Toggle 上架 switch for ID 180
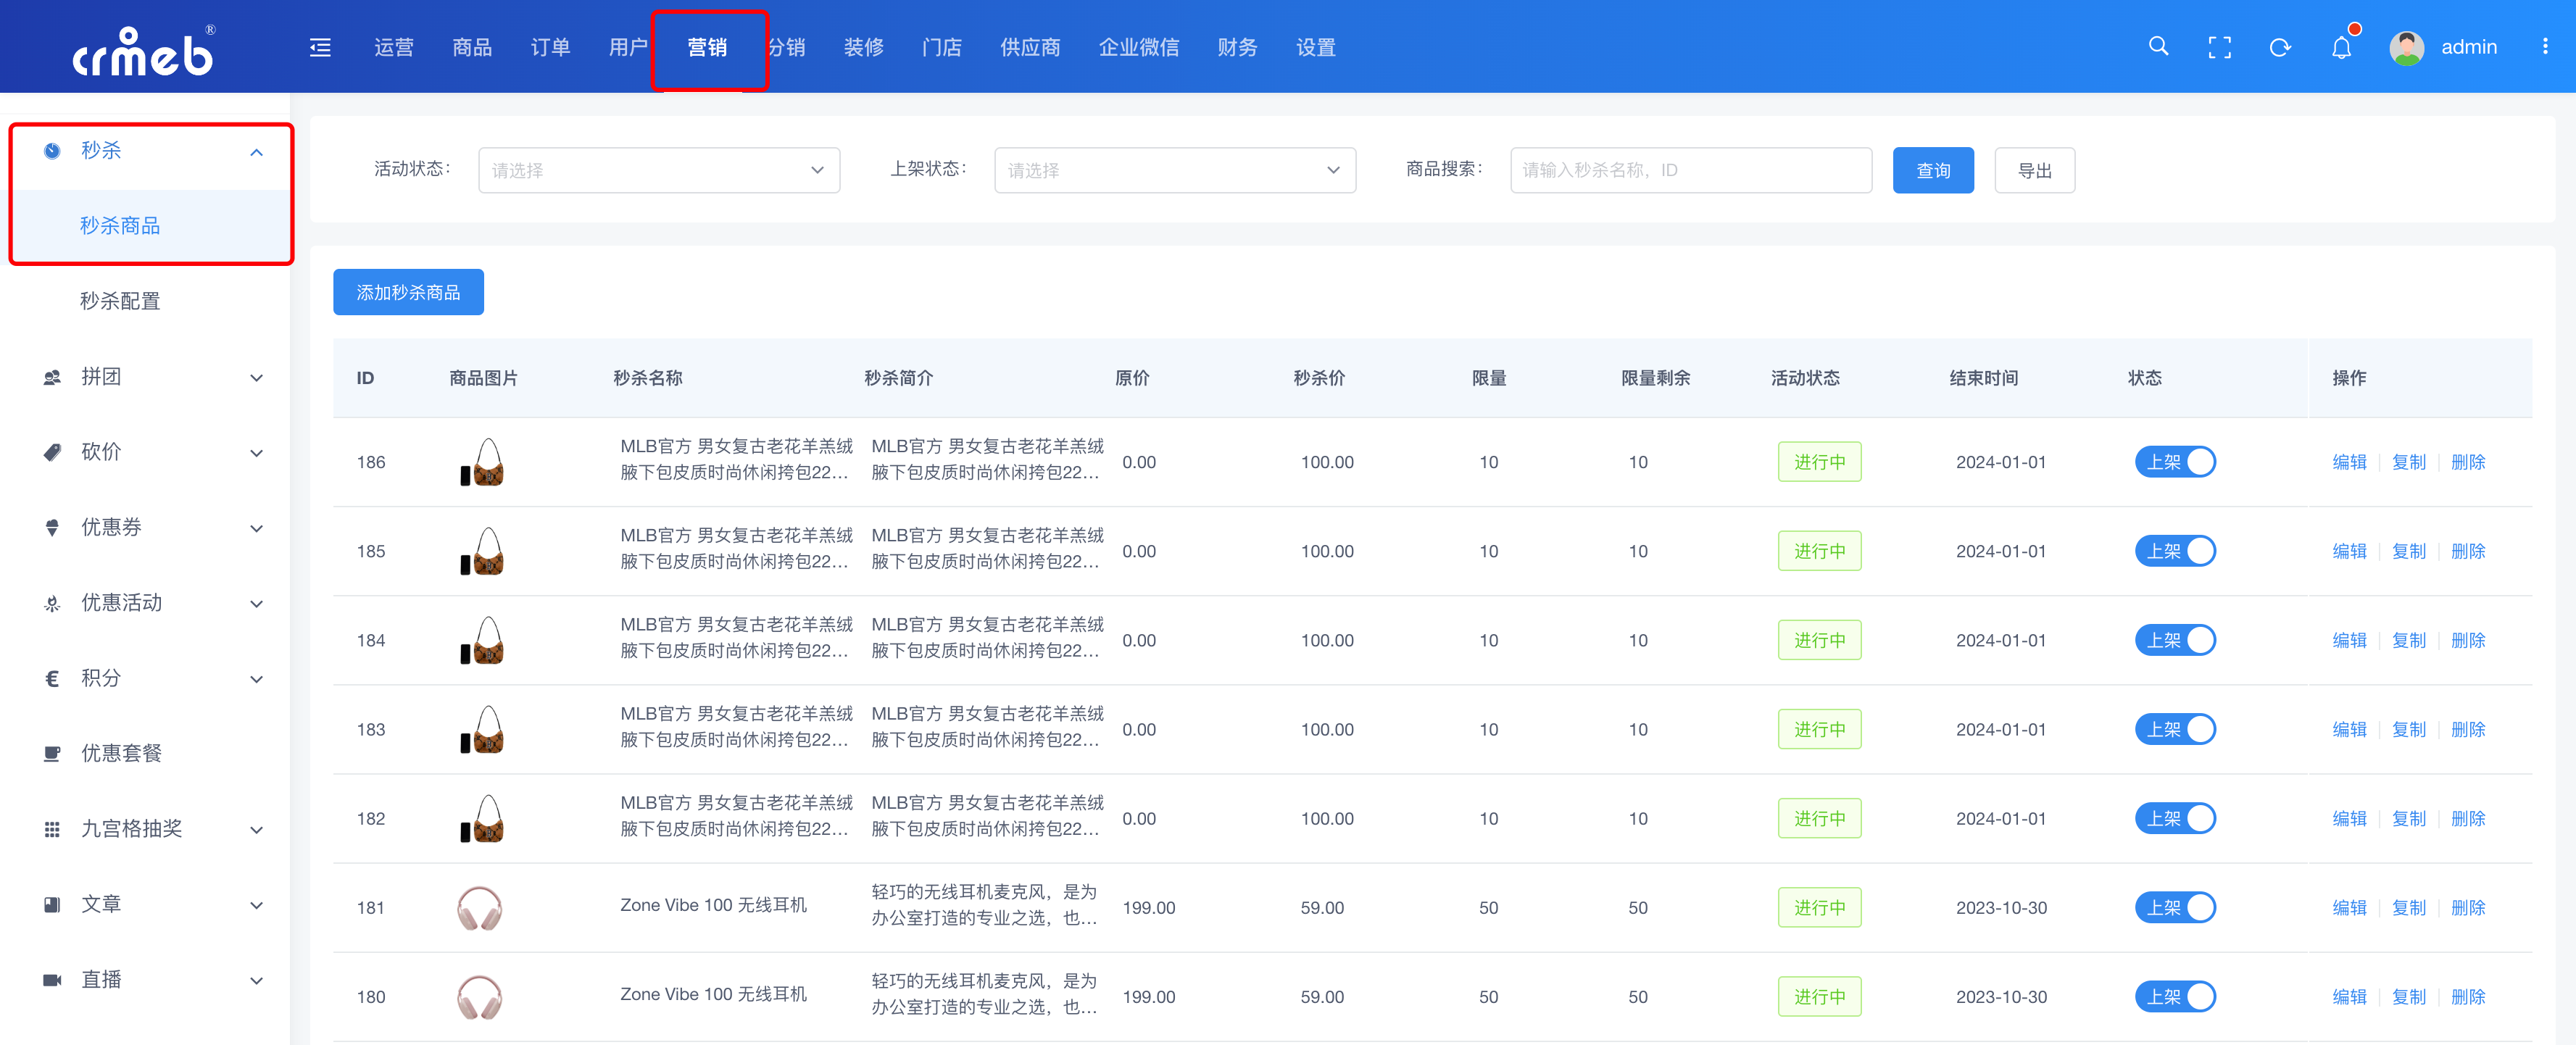The width and height of the screenshot is (2576, 1045). tap(2175, 997)
